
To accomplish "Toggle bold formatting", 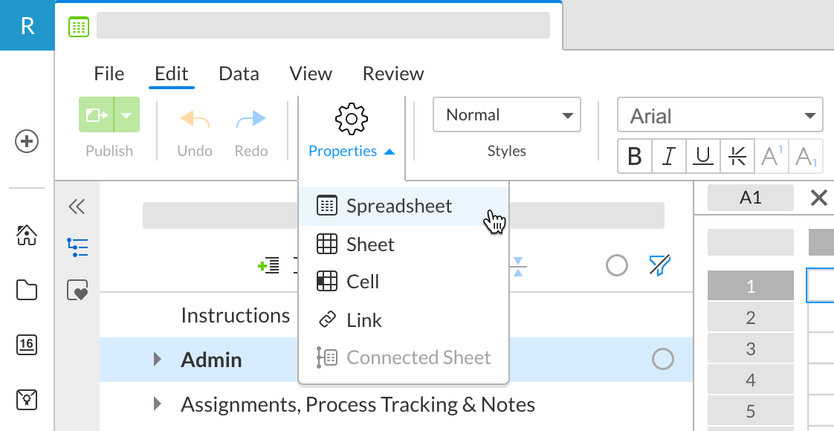I will click(635, 156).
